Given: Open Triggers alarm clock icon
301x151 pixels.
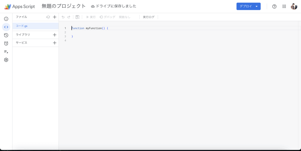Looking at the screenshot, I should coord(6,44).
